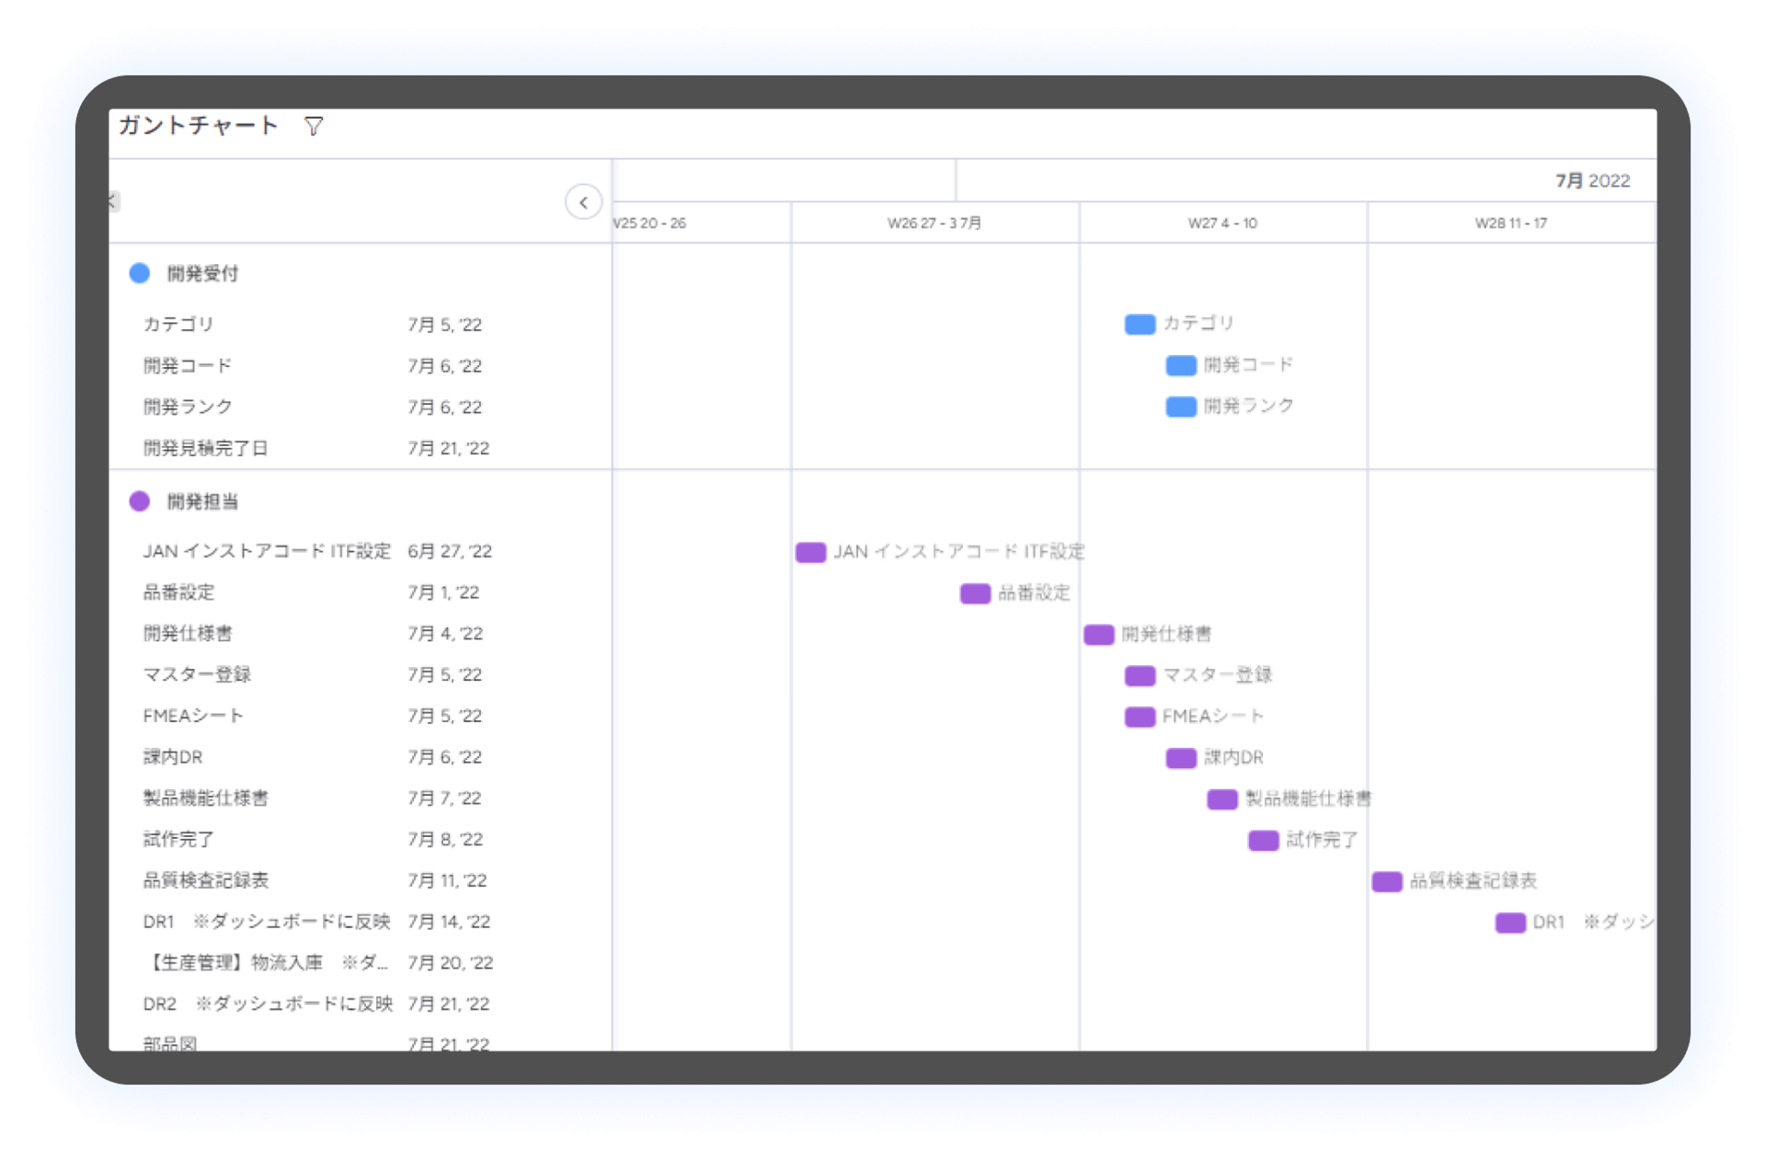Click the 7月 11, '22 date for 品質検査記録表
The width and height of the screenshot is (1766, 1160).
[x=447, y=880]
